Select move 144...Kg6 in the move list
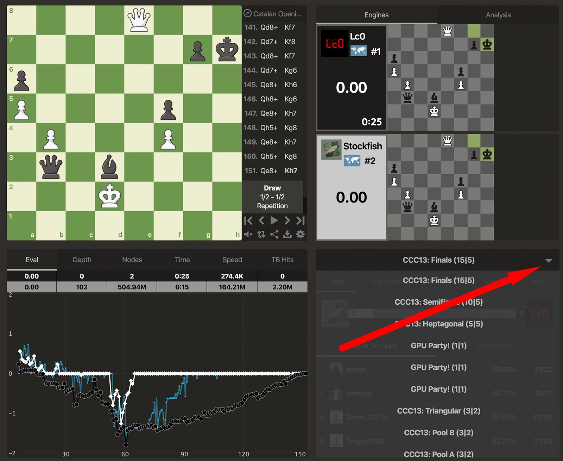Image resolution: width=563 pixels, height=461 pixels. click(x=291, y=70)
